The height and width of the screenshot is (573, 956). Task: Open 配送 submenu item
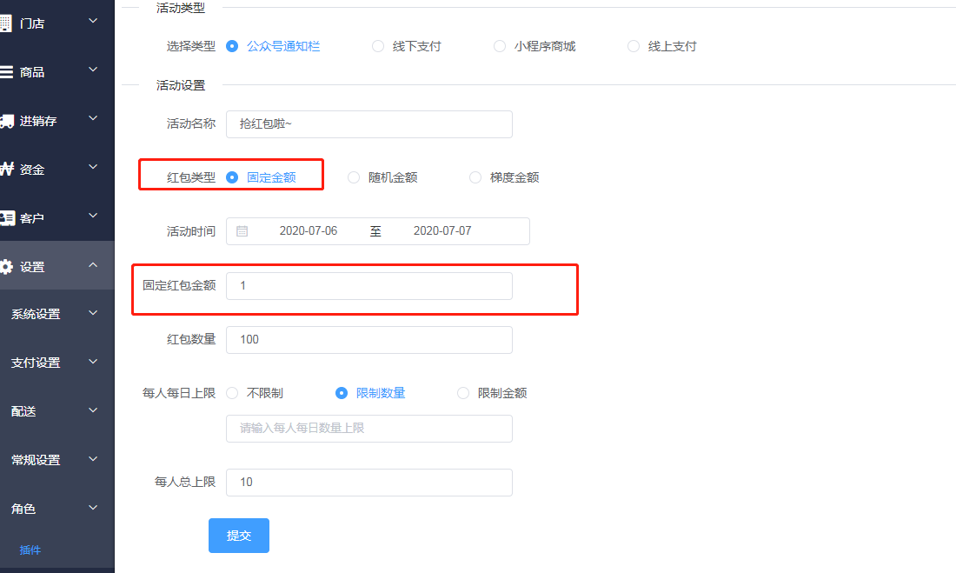click(56, 411)
